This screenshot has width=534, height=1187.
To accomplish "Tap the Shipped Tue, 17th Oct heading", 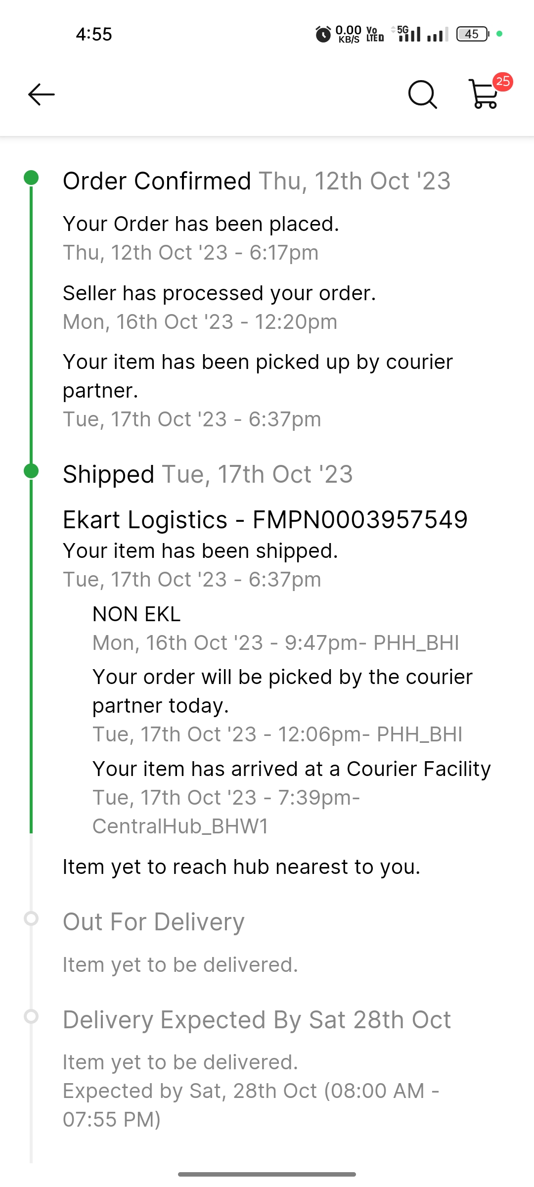I will pos(208,474).
